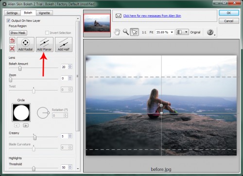Click the red X delete region icon
This screenshot has height=176, width=243.
(12, 49)
